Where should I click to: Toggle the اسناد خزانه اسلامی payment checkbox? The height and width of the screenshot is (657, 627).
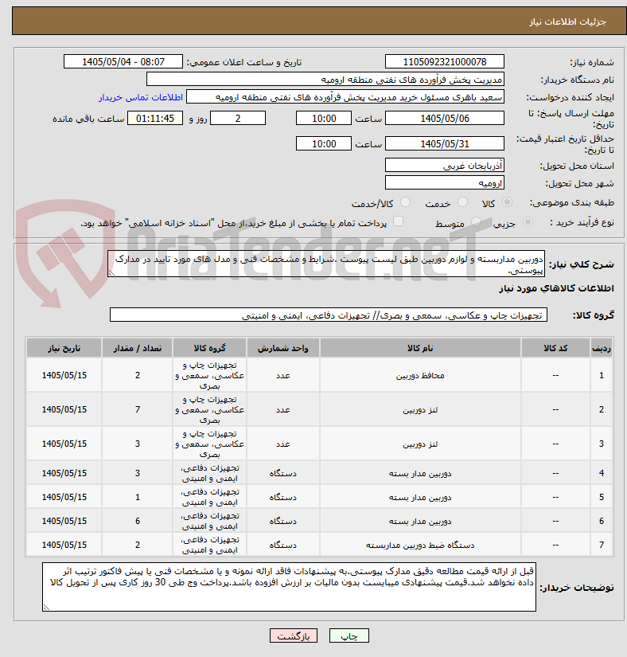(x=398, y=221)
